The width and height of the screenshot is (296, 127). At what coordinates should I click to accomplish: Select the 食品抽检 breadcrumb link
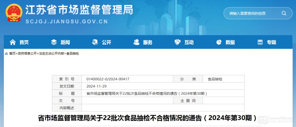pos(73,54)
